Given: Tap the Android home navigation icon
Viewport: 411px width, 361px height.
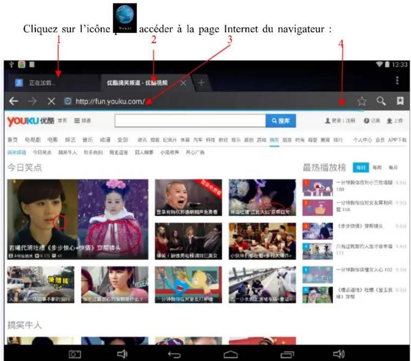Looking at the screenshot, I should click(x=231, y=355).
